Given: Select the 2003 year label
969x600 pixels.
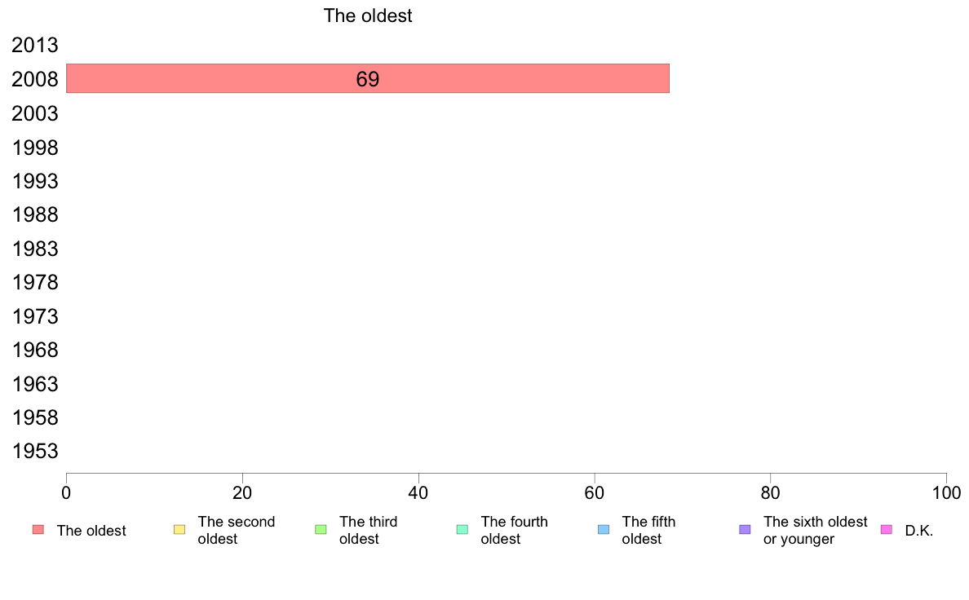Looking at the screenshot, I should click(x=34, y=113).
